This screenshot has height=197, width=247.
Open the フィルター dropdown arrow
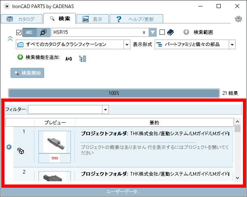point(105,109)
